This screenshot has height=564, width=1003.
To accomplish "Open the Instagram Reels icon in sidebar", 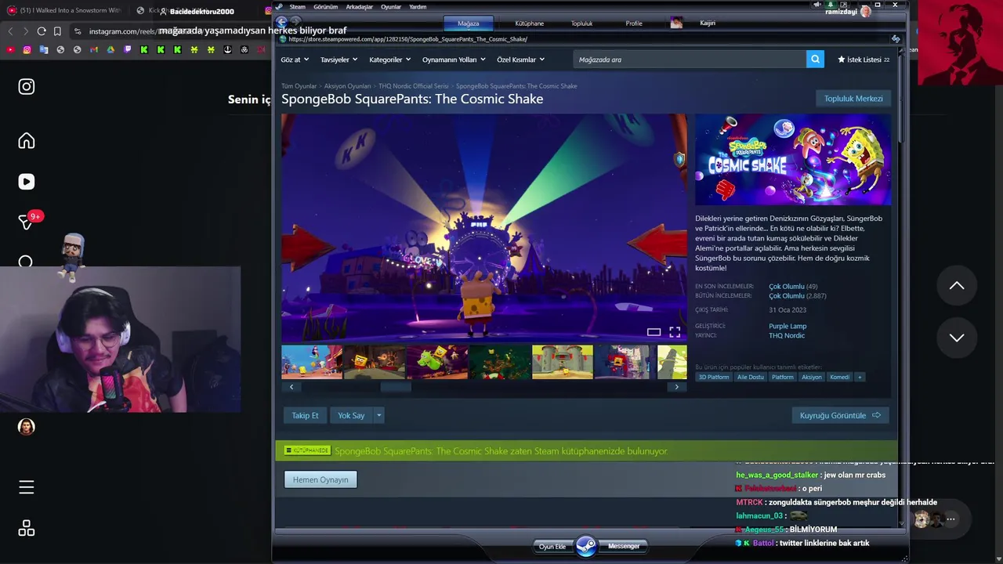I will [27, 182].
